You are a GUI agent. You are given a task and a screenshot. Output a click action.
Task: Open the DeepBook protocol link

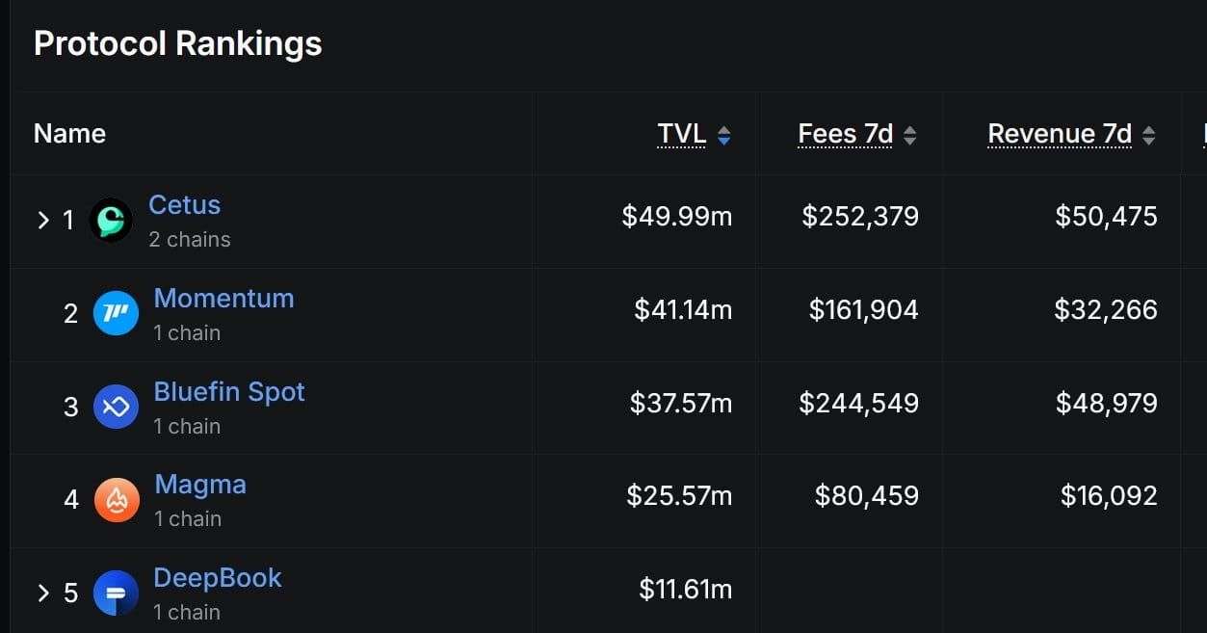(218, 577)
